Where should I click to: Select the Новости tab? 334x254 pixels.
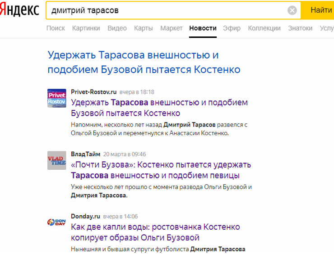(203, 28)
